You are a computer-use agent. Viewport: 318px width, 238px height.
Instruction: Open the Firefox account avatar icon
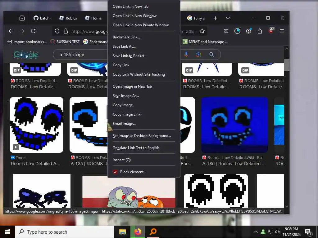pos(248,31)
